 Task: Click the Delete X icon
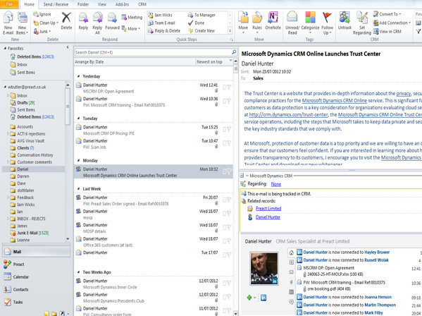pos(66,18)
